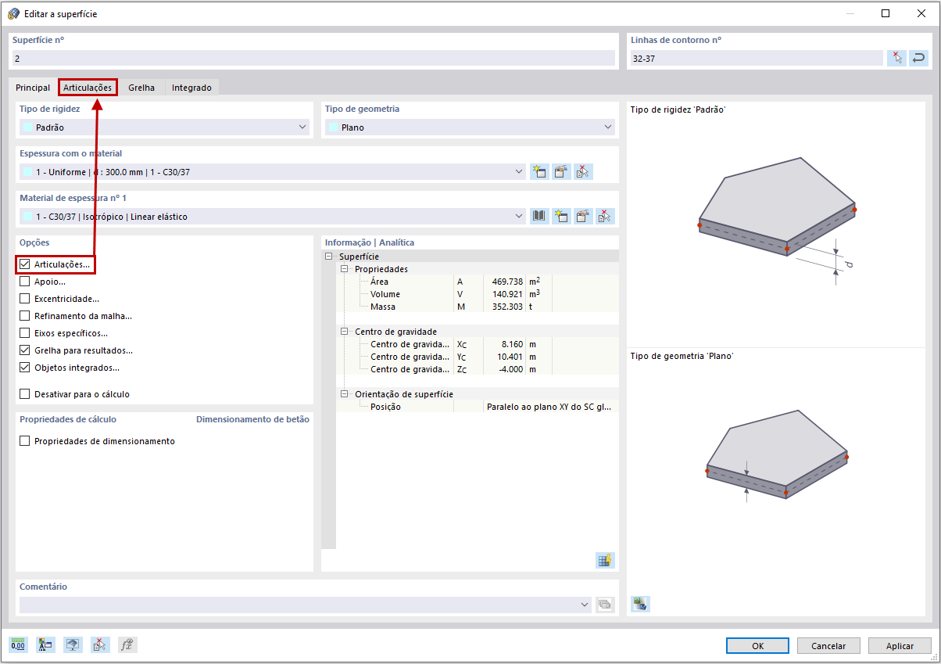Switch to the Articulações tab
The image size is (941, 664).
[x=88, y=88]
